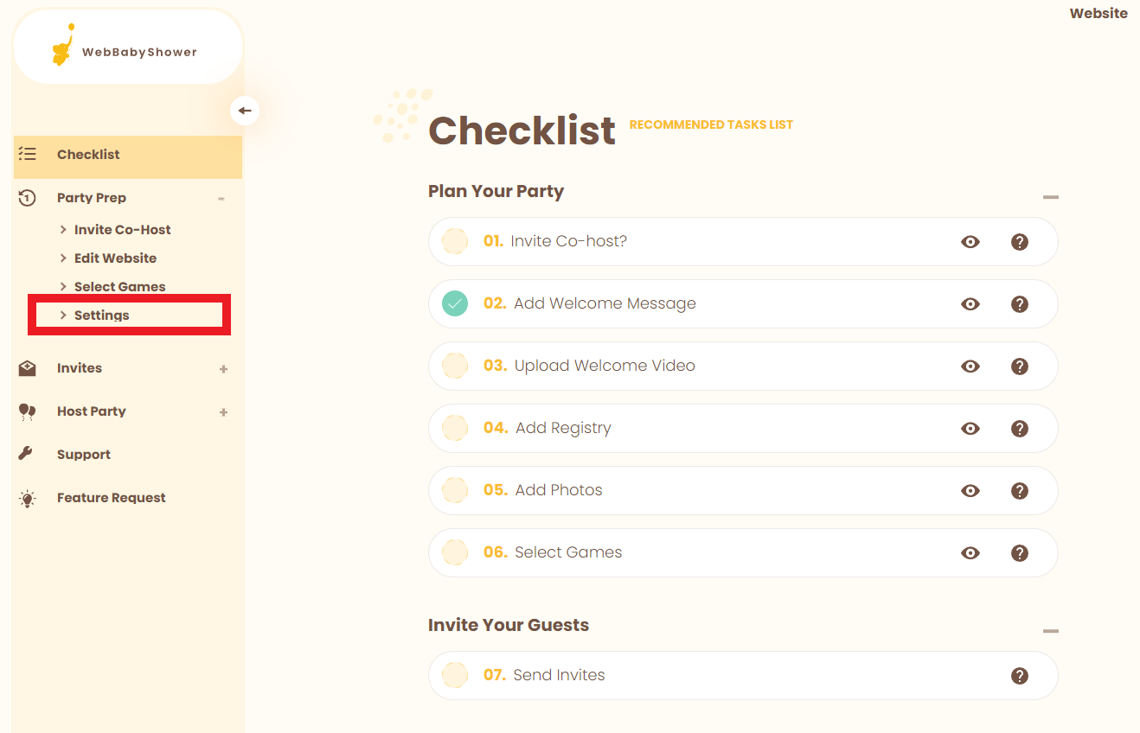Screen dimensions: 1140x733
Task: Expand the Invites menu with plus
Action: [223, 369]
